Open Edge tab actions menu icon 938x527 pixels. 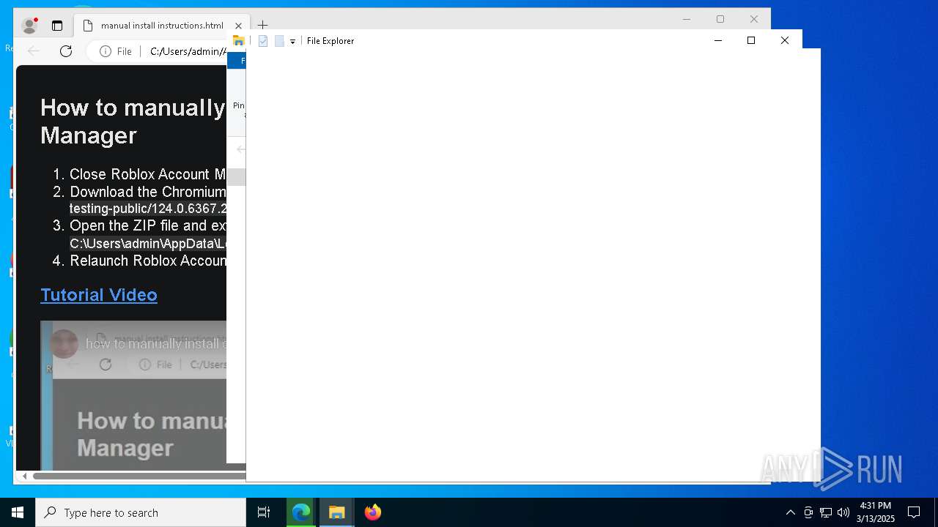[x=57, y=26]
